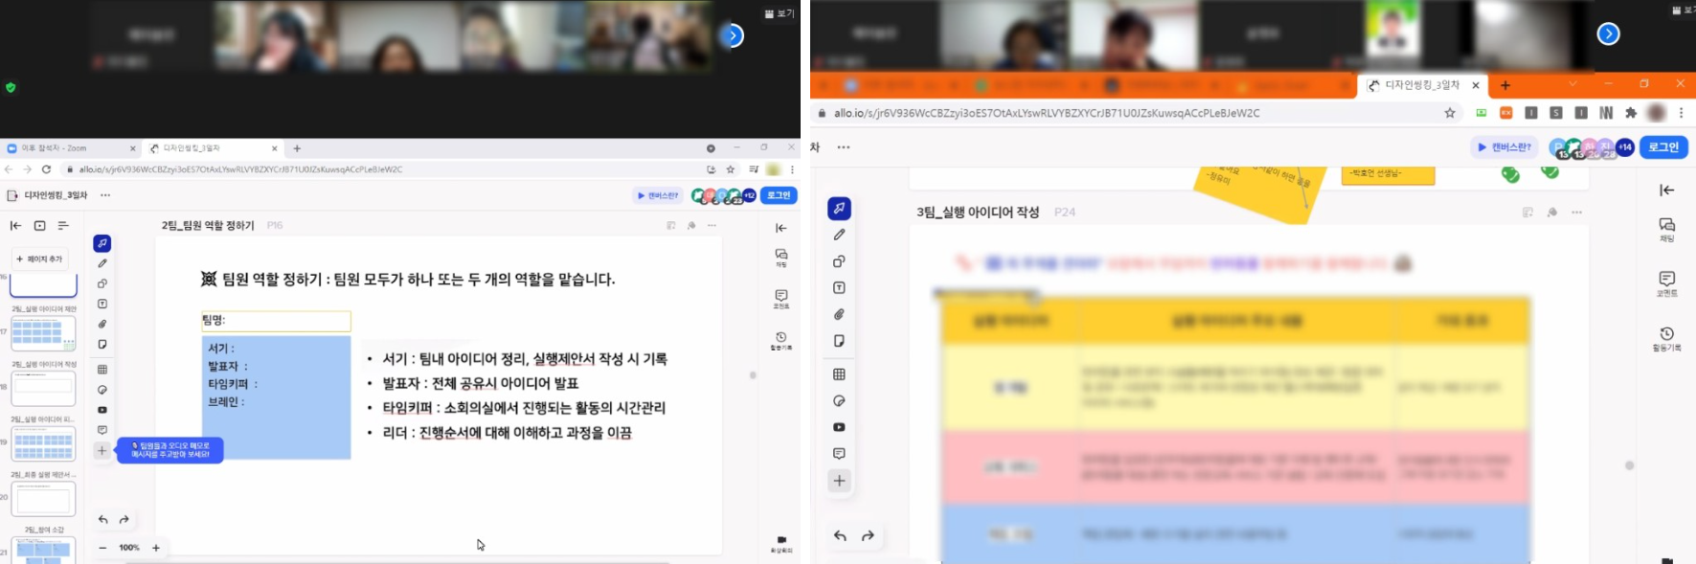Click the '팀명:' input box on the canvas
Screen dimensions: 1696x564
click(x=276, y=321)
